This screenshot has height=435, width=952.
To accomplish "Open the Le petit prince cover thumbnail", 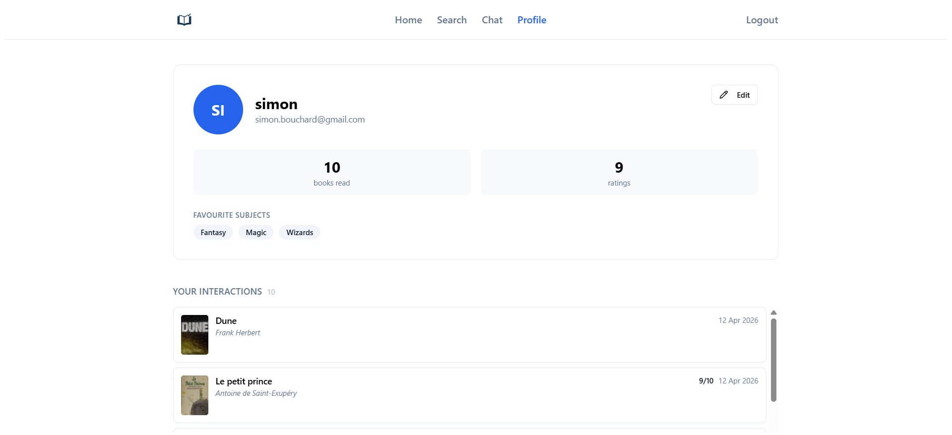I will (x=194, y=395).
